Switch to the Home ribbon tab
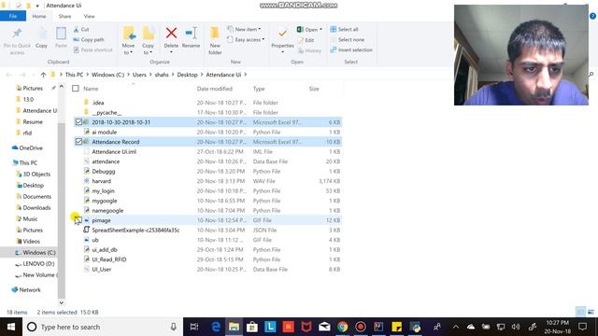This screenshot has height=336, width=598. [x=39, y=17]
